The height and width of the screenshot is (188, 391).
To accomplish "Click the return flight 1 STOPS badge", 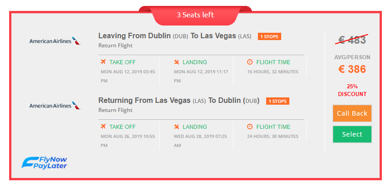I will tap(278, 101).
